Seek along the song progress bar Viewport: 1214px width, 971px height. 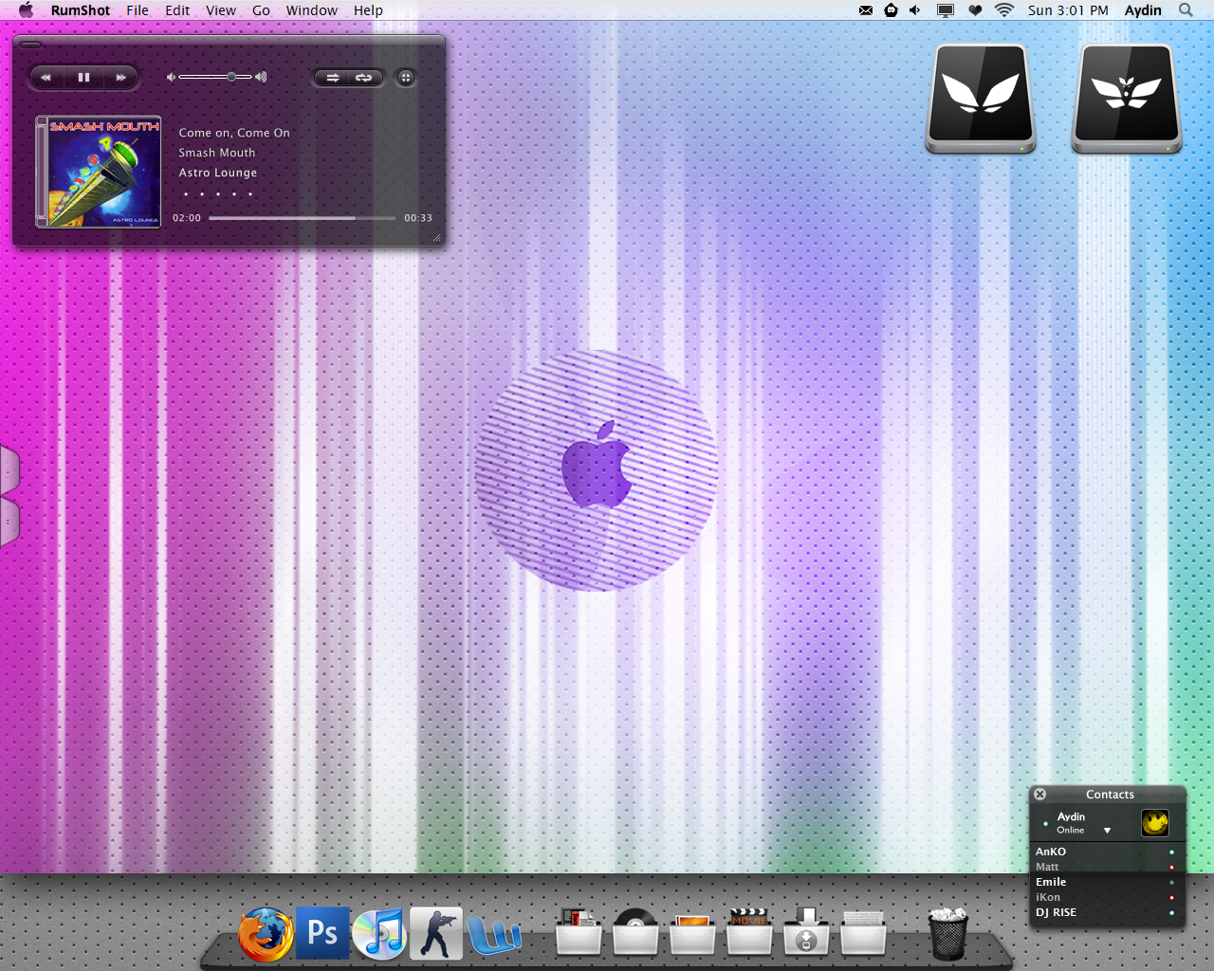[302, 218]
